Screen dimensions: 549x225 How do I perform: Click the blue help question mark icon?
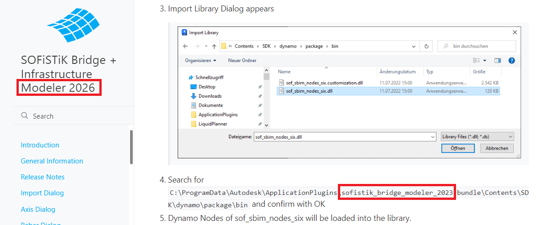point(511,60)
